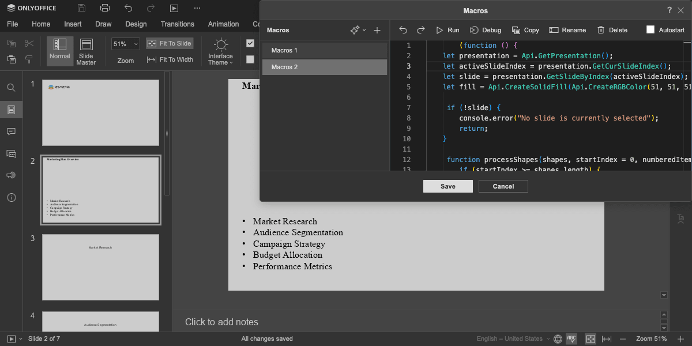
Task: Add a new macro with plus icon
Action: click(x=377, y=30)
